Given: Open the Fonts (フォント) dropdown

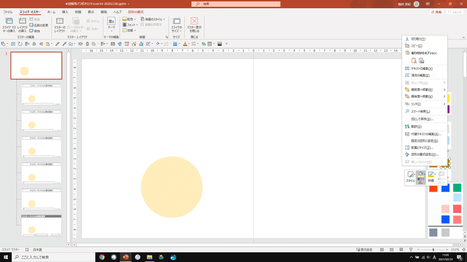Looking at the screenshot, I should tap(130, 24).
